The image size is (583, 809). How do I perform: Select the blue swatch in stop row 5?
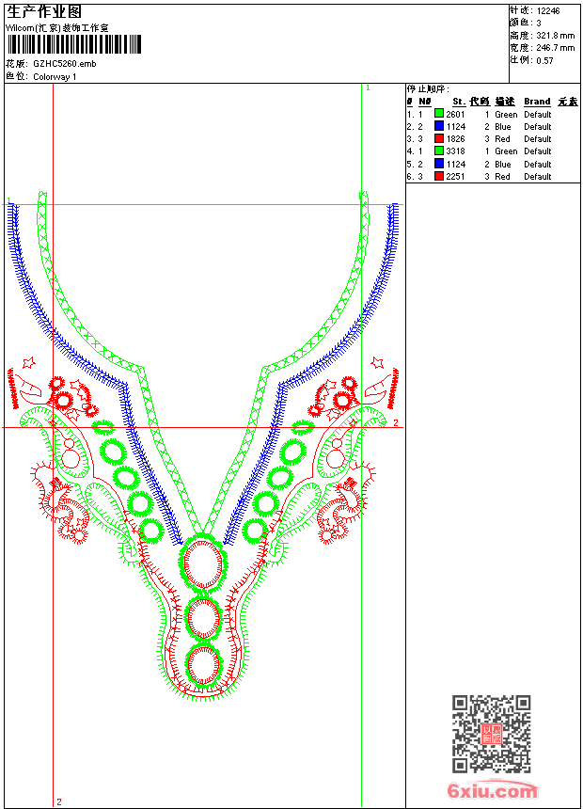click(x=439, y=163)
